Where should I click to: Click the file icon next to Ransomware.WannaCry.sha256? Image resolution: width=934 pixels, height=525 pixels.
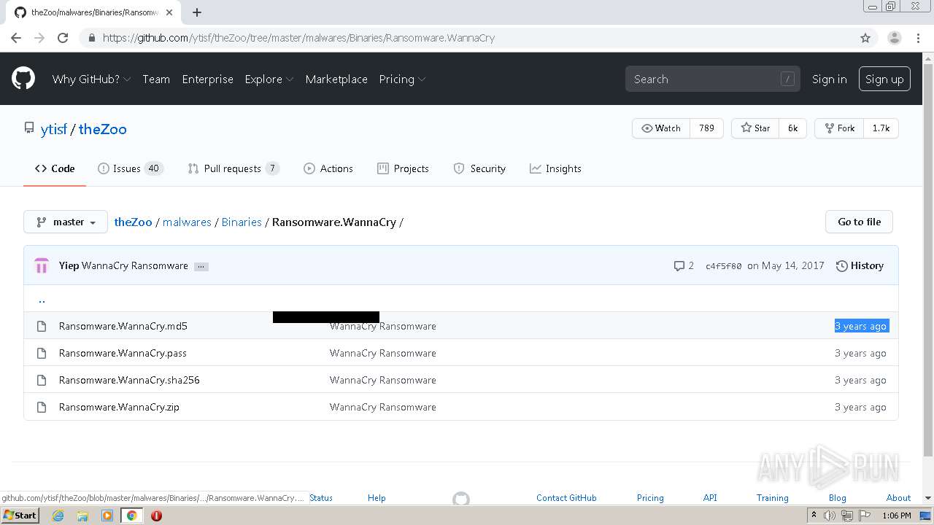42,380
